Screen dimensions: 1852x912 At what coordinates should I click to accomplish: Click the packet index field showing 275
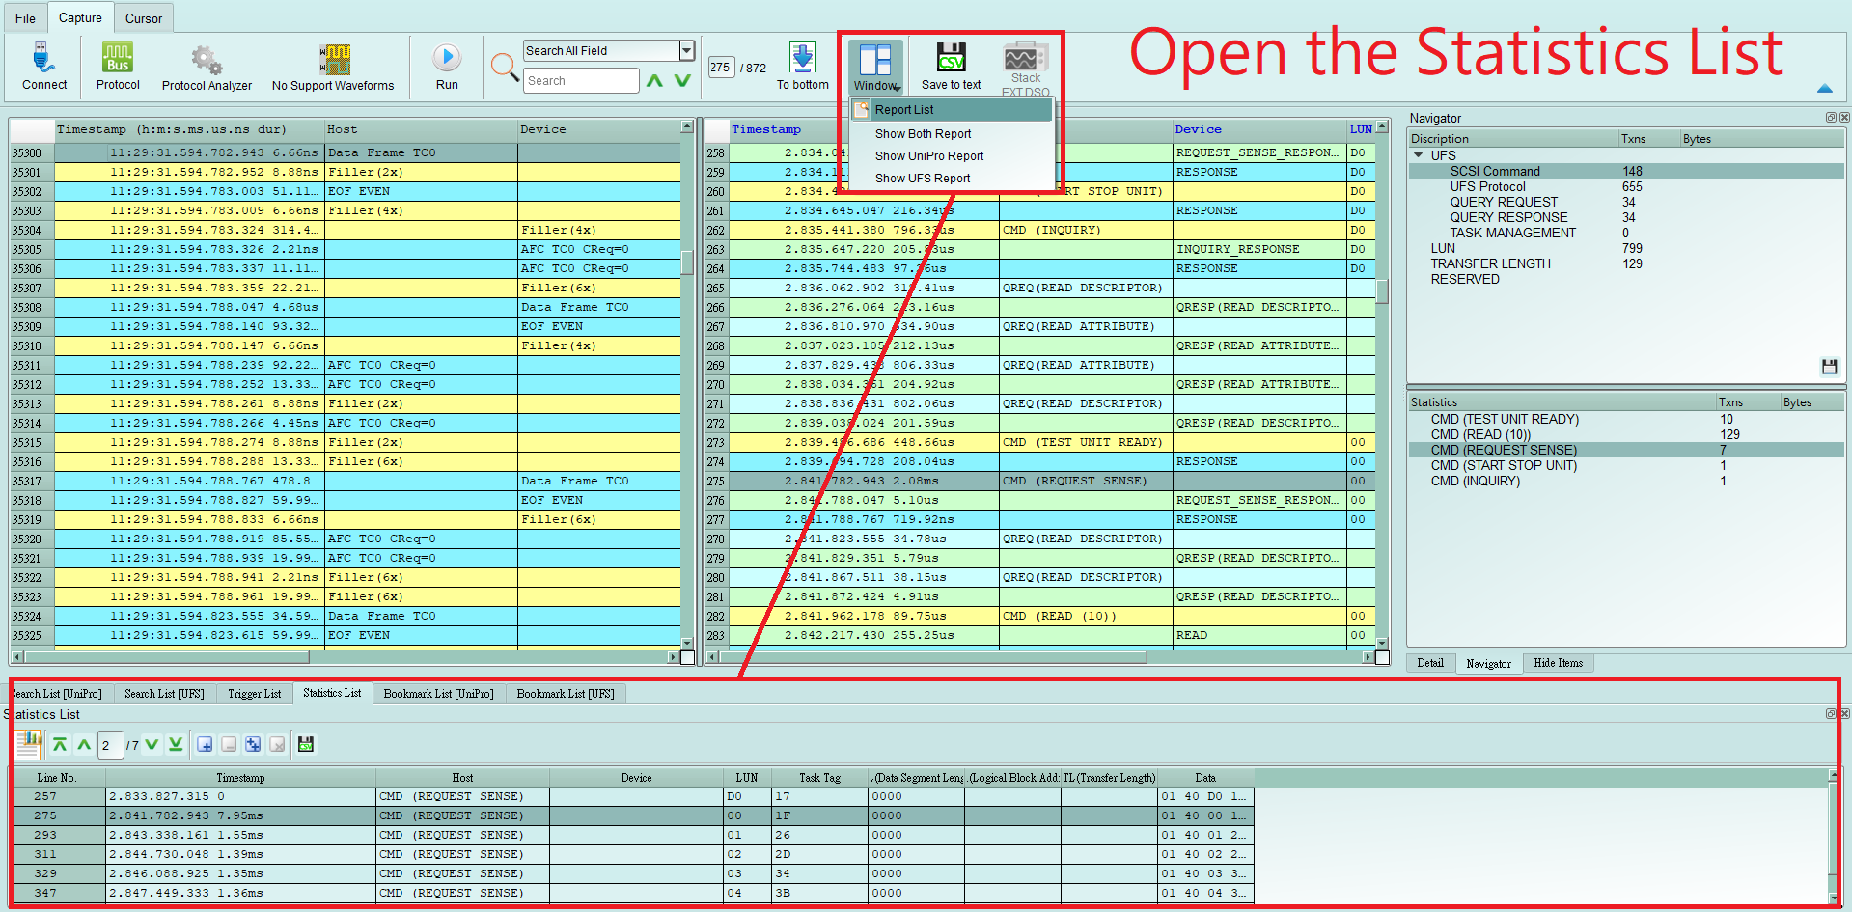coord(720,68)
